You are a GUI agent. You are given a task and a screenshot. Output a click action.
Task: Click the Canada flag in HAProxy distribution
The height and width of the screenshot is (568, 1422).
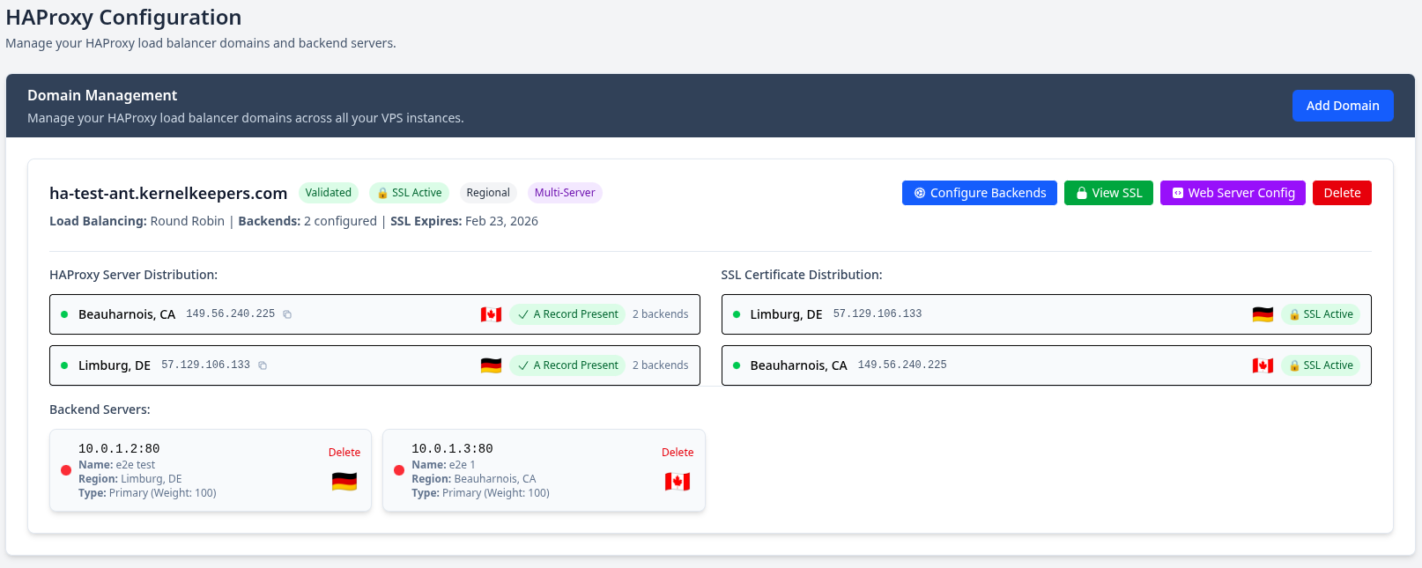491,314
